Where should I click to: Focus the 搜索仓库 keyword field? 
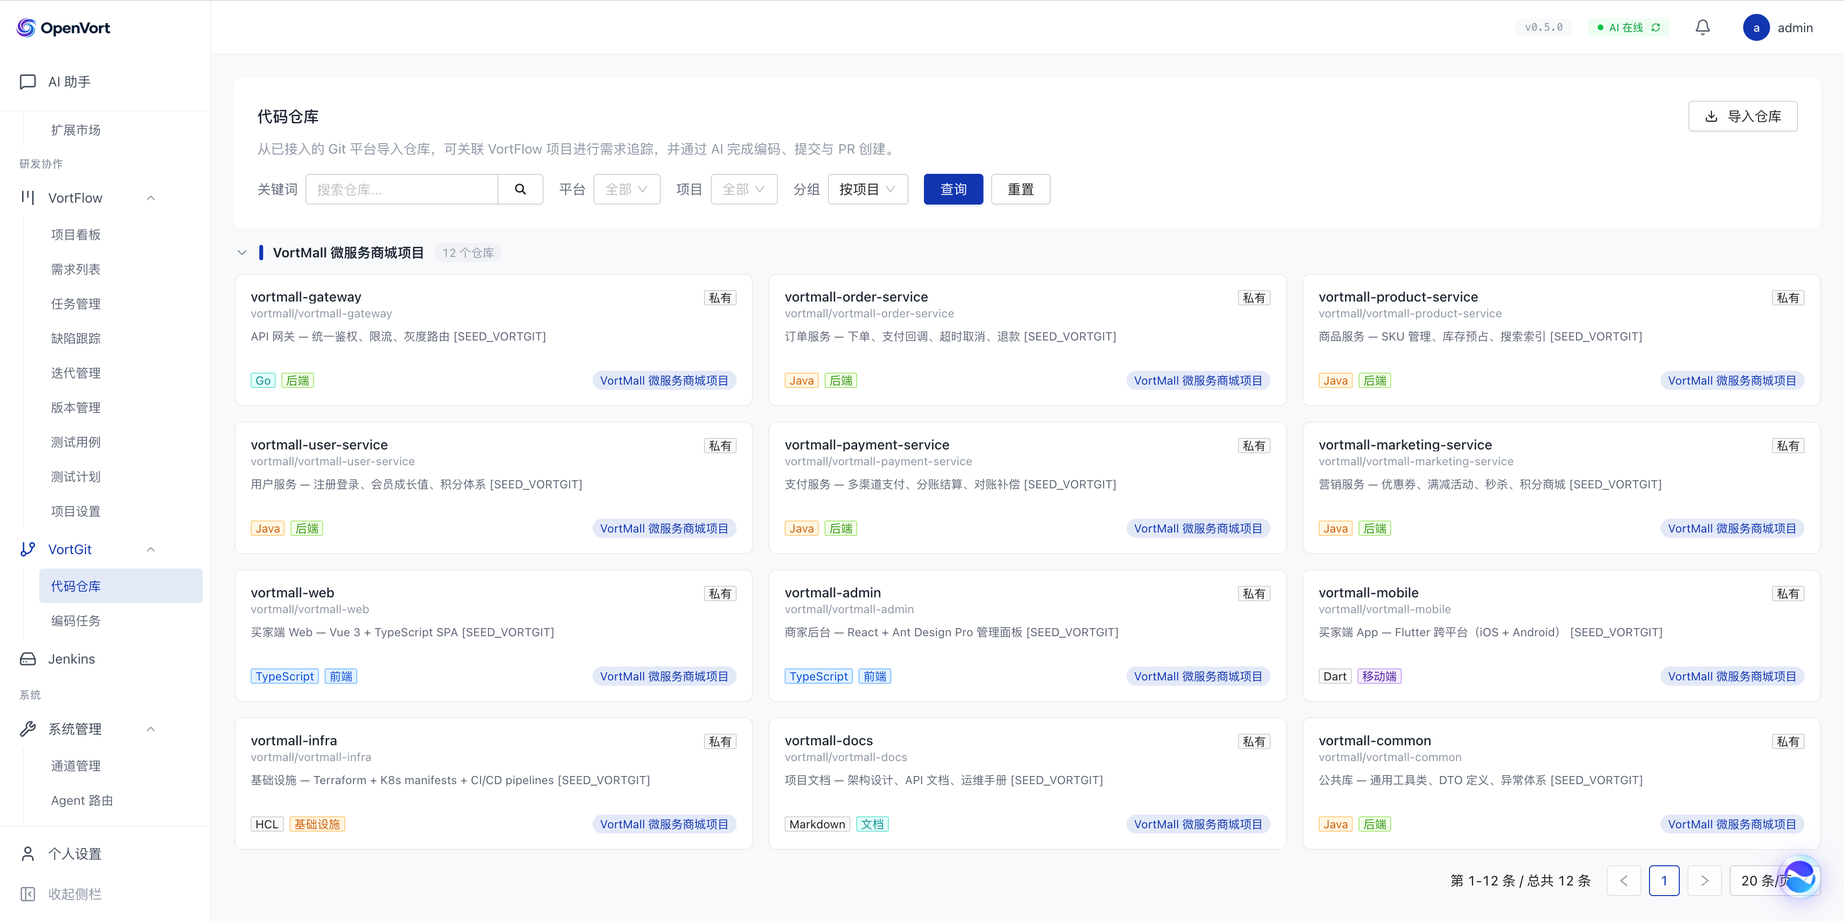tap(401, 189)
